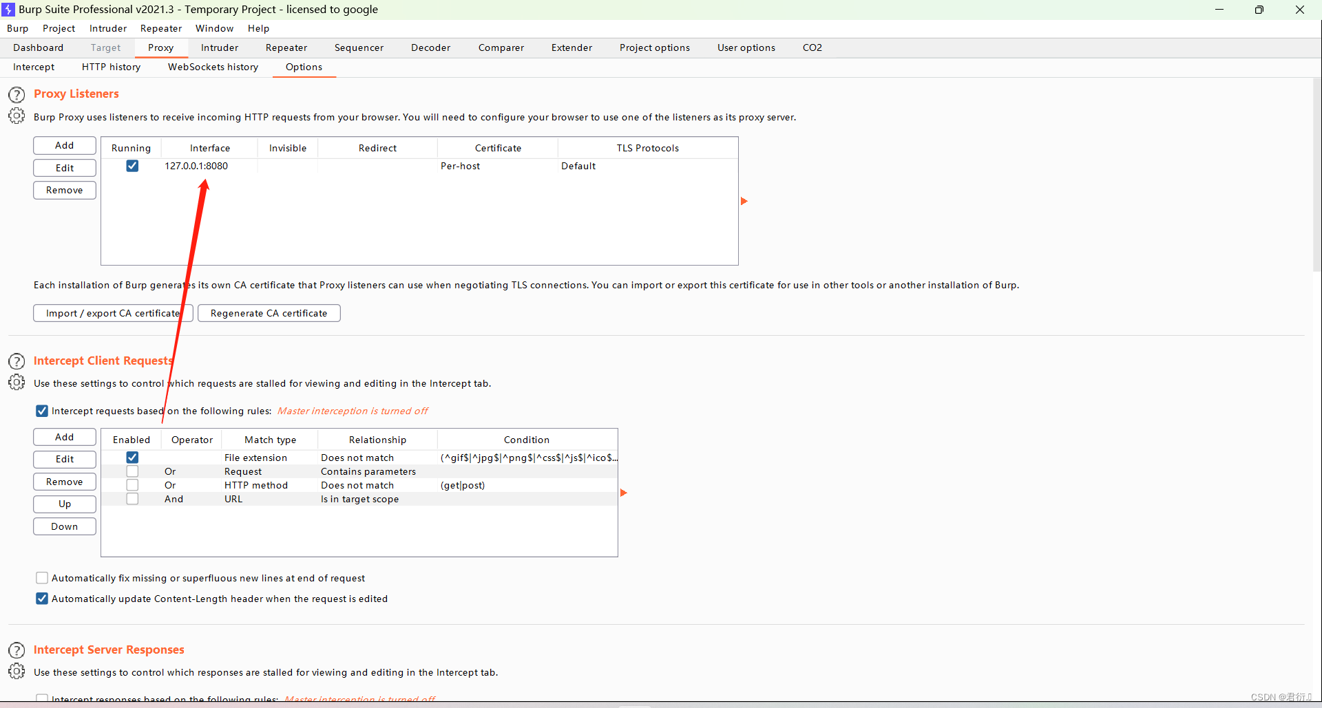Toggle Running checkbox for 127.0.0.1:8080 listener
1322x708 pixels.
tap(132, 166)
